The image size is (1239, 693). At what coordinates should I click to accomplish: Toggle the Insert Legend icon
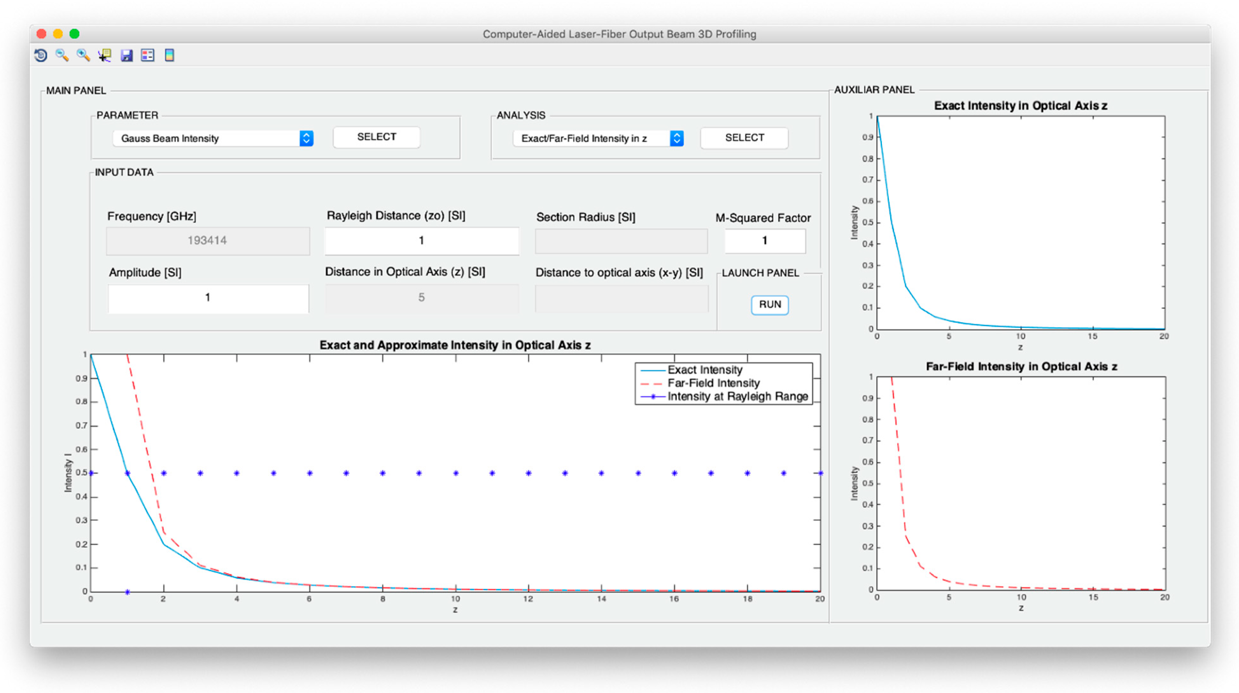[x=148, y=55]
